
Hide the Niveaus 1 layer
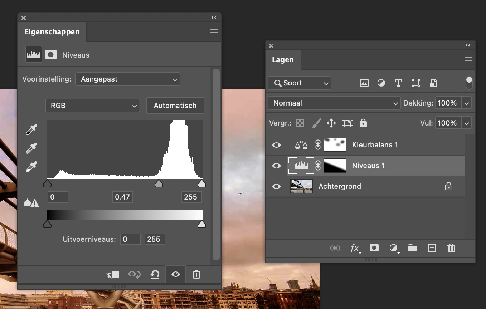point(276,166)
